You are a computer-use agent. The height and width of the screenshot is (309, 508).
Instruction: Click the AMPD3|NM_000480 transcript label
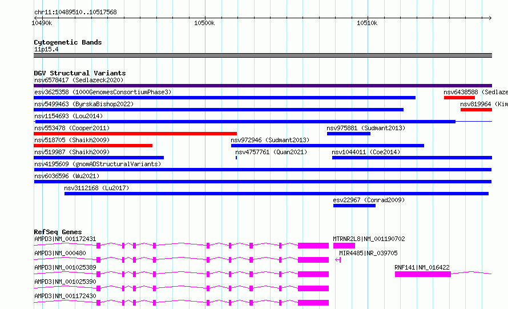click(x=60, y=253)
